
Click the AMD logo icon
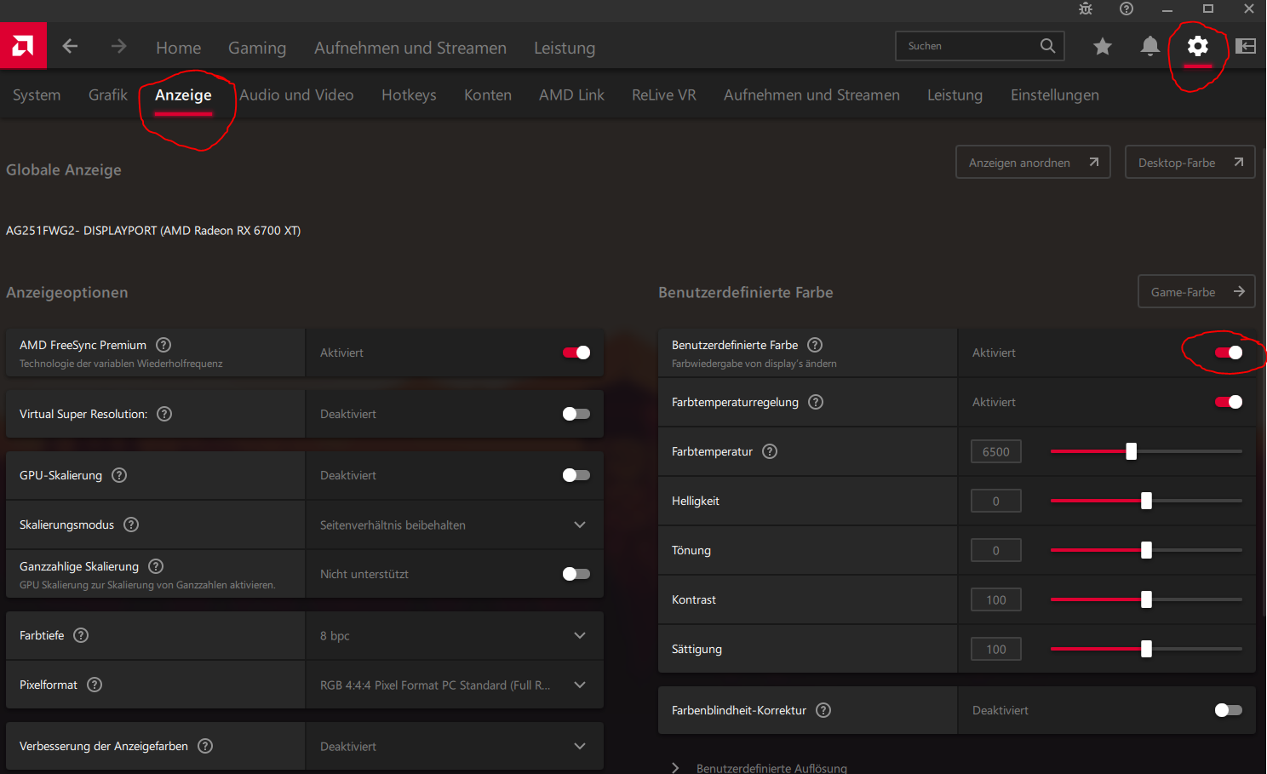[23, 45]
